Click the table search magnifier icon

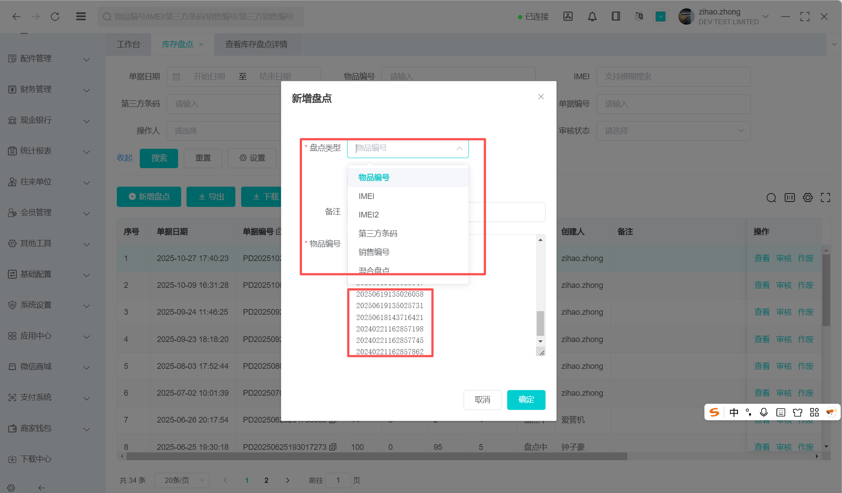(x=771, y=198)
